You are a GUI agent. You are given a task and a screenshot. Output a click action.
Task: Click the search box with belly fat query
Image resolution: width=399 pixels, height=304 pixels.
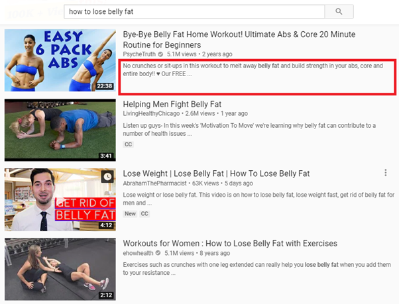click(194, 11)
